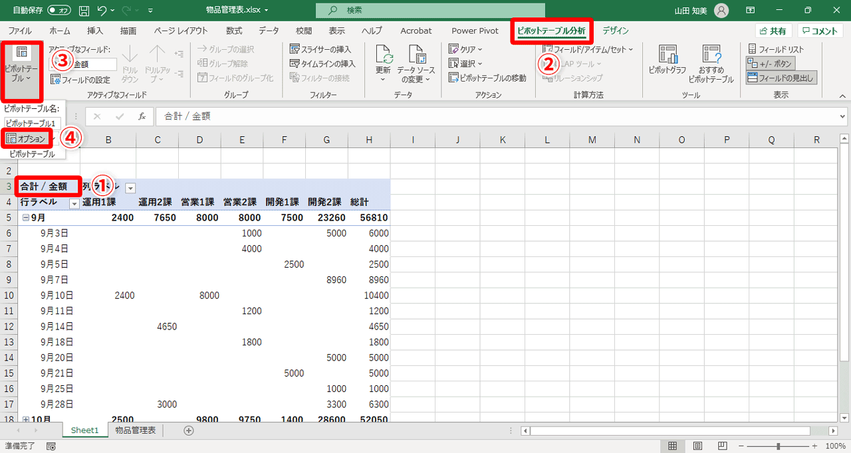
Task: Click the 共有 share button
Action: point(773,31)
